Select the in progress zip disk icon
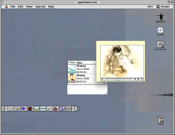This screenshot has height=135, width=175. [161, 46]
